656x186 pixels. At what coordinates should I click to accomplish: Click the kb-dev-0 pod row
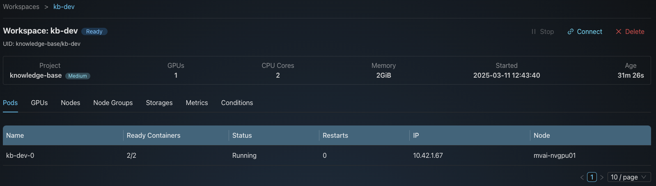tap(20, 155)
